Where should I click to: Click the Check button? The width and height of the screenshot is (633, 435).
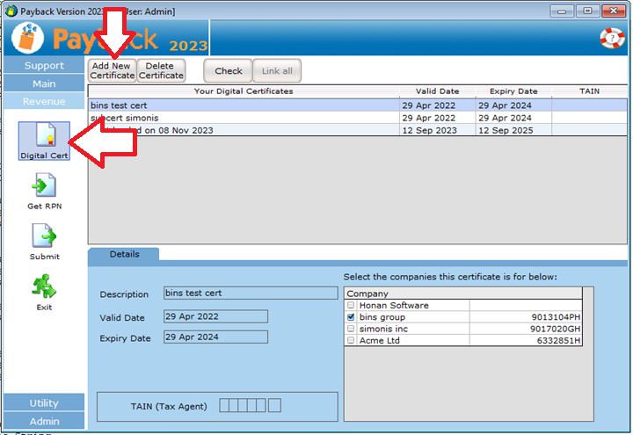(x=228, y=71)
